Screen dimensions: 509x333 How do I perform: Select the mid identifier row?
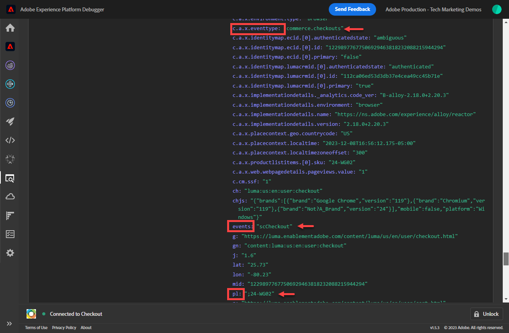300,284
